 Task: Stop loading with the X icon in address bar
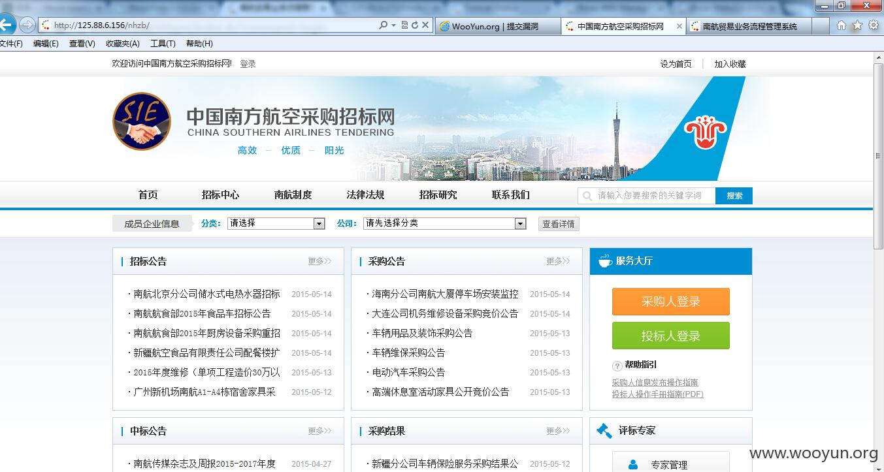(425, 25)
